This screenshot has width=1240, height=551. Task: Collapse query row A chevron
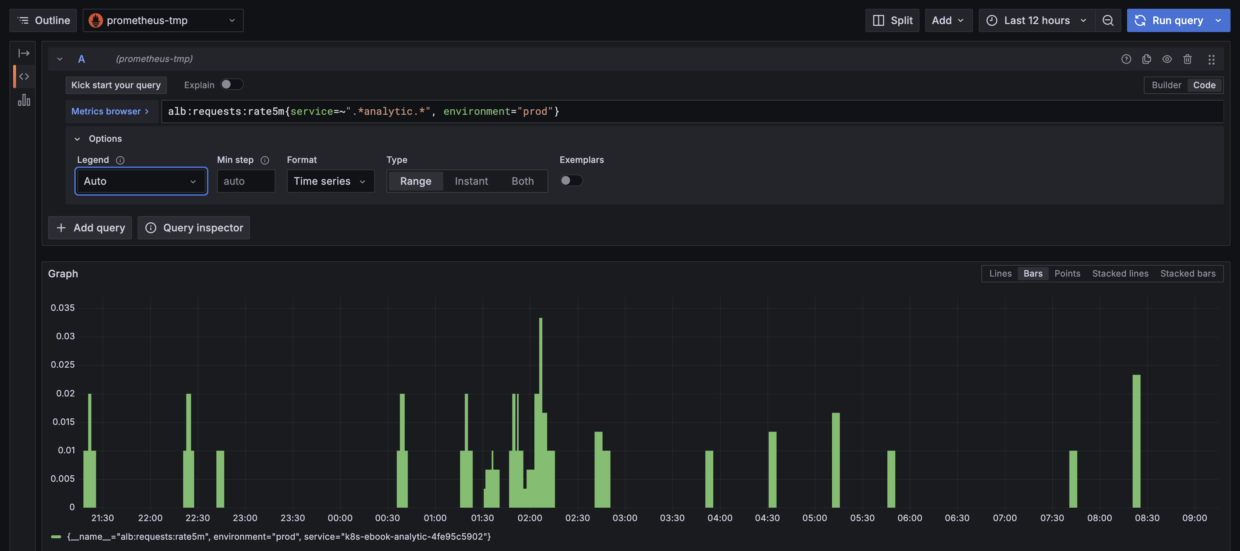point(60,59)
